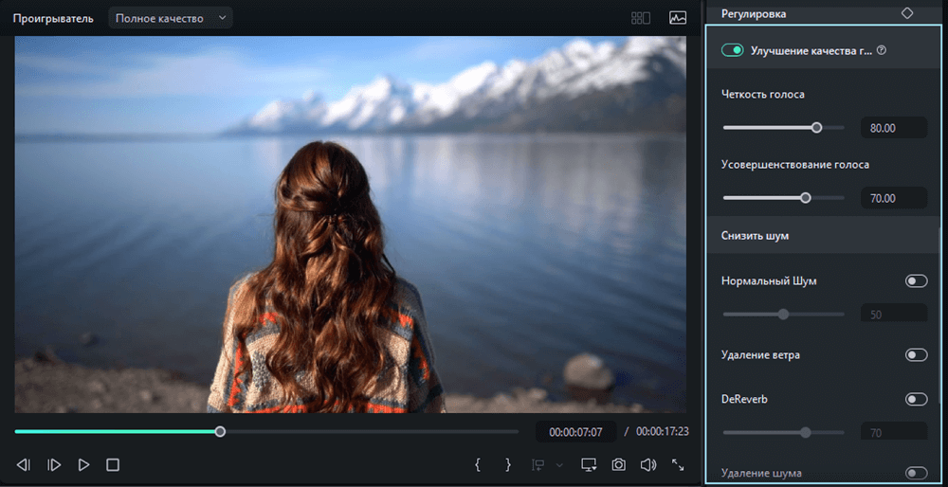Play the video preview
This screenshot has width=948, height=487.
point(83,464)
